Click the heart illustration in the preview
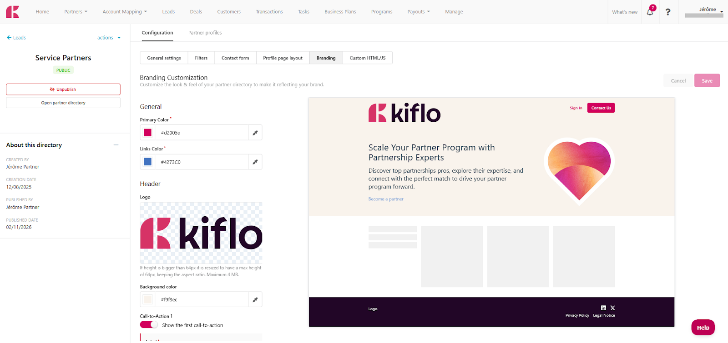This screenshot has width=728, height=343. (x=579, y=171)
